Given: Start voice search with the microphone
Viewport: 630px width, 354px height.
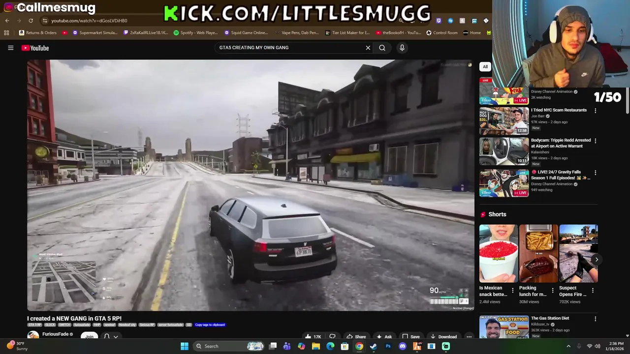Looking at the screenshot, I should point(402,48).
